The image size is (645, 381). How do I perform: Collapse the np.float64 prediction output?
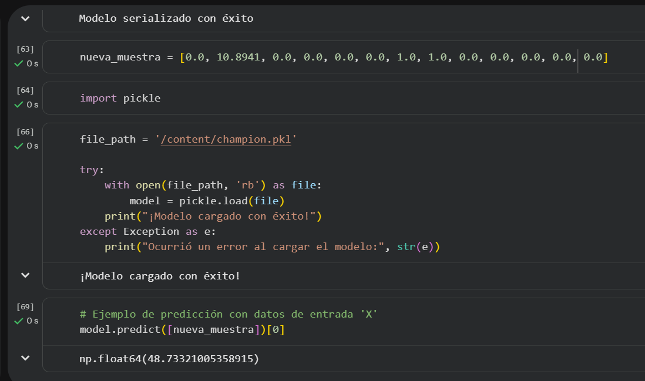click(x=25, y=358)
